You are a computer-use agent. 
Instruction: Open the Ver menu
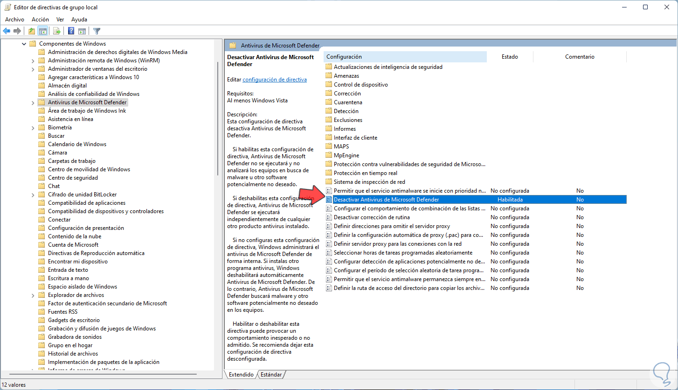pos(60,20)
